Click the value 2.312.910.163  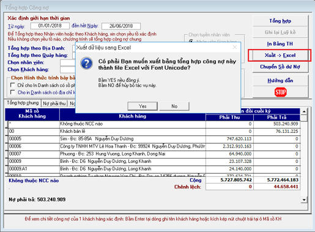coord(237,146)
